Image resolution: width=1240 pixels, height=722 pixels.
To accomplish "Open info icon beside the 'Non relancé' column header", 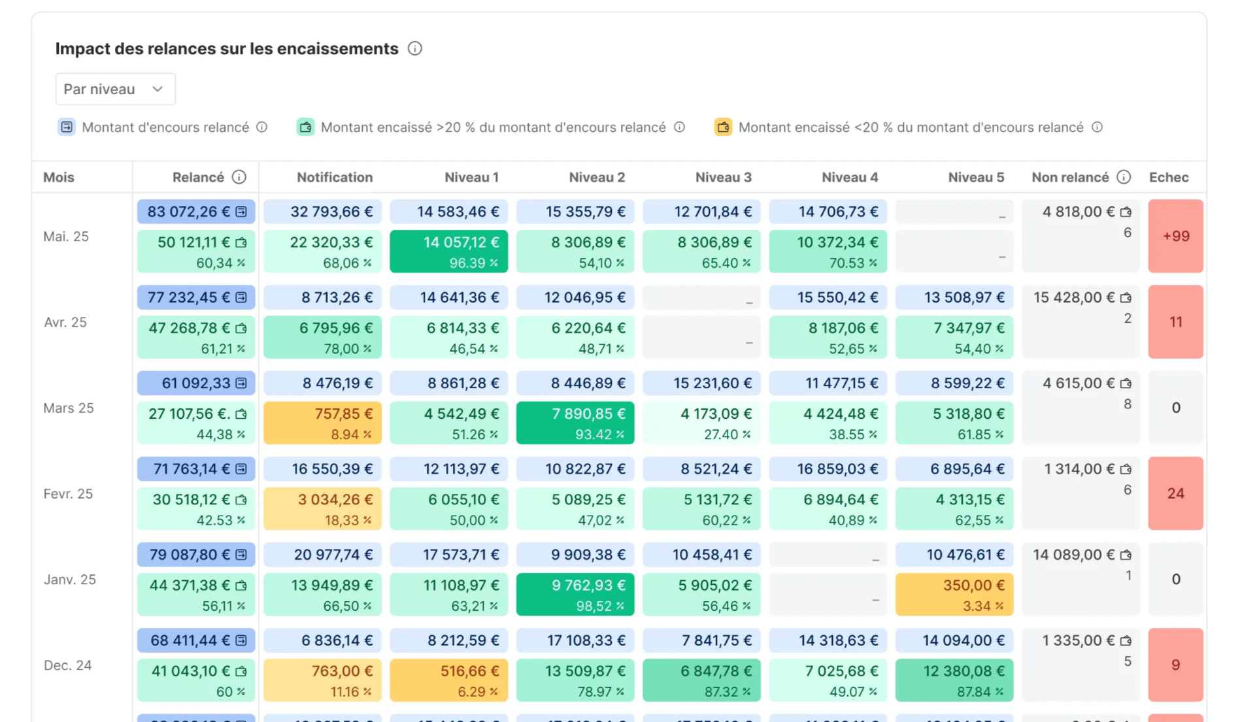I will tap(1125, 177).
